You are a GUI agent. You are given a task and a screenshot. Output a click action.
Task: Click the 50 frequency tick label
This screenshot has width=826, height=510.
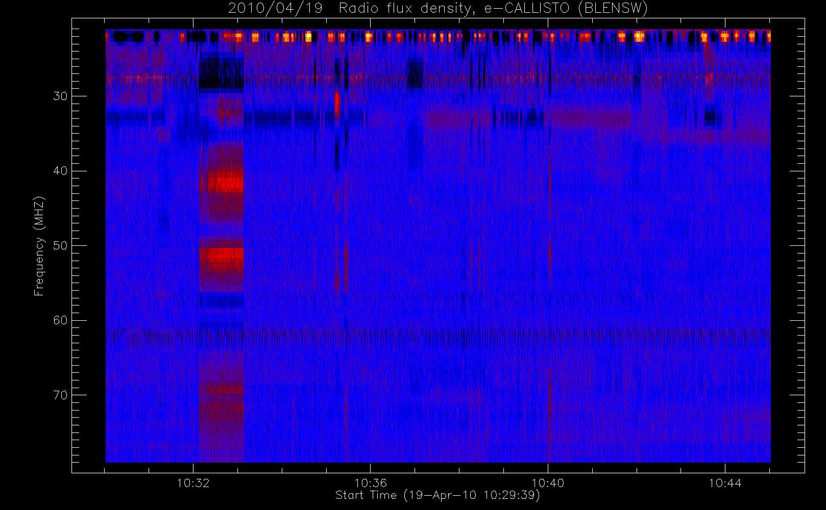(60, 246)
